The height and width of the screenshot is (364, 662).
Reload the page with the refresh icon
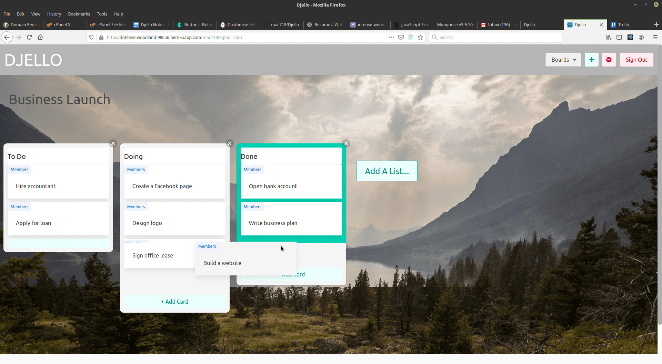(x=29, y=37)
